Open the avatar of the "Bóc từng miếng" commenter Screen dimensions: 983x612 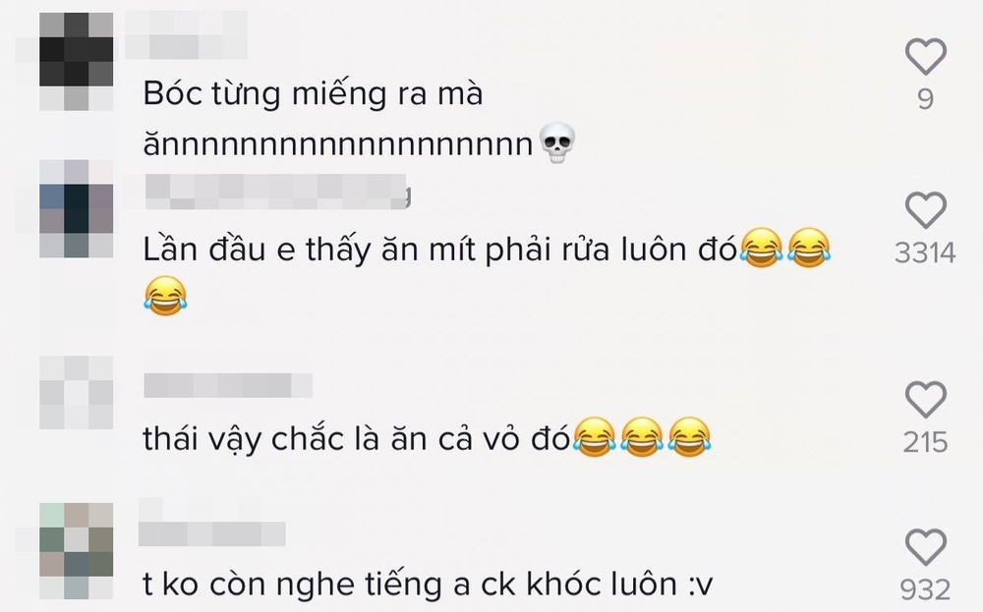76,61
